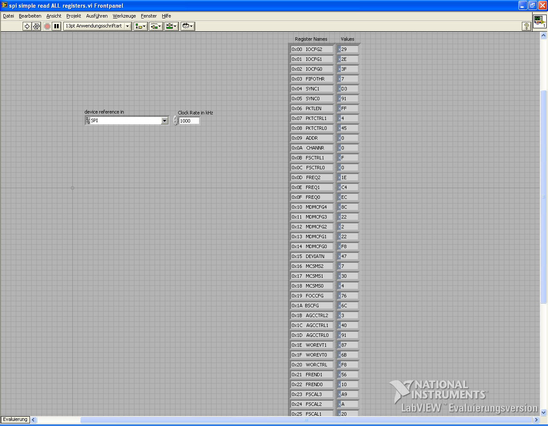
Task: Click the Run Continuously button
Action: point(36,26)
